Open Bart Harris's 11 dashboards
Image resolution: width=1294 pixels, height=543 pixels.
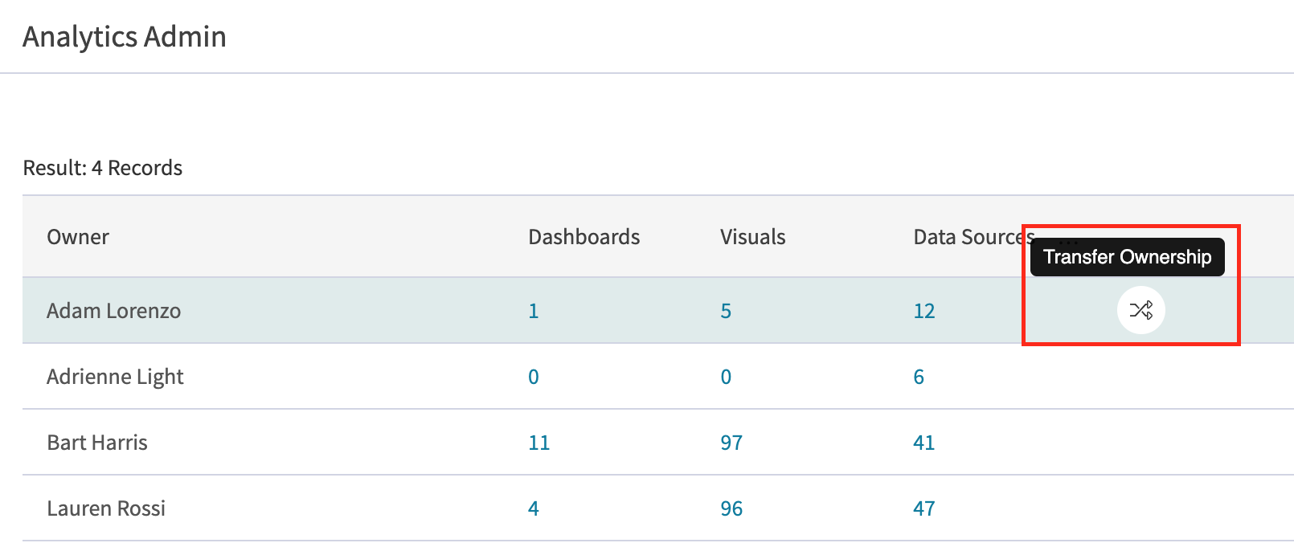(538, 443)
